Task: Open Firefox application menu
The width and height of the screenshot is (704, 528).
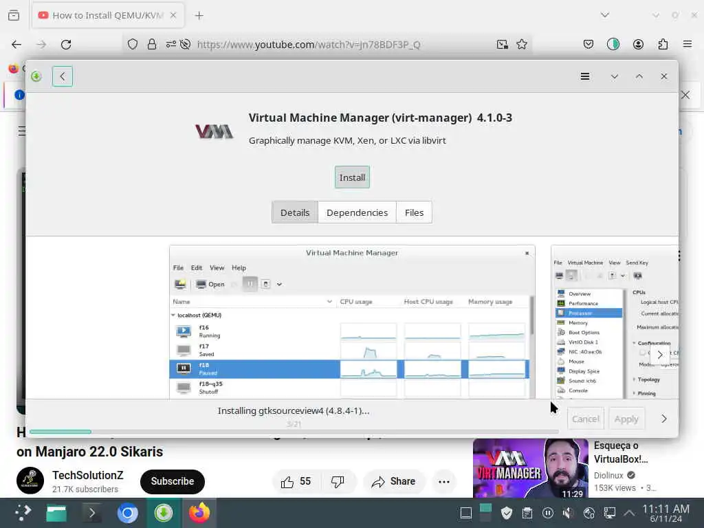Action: (x=687, y=44)
